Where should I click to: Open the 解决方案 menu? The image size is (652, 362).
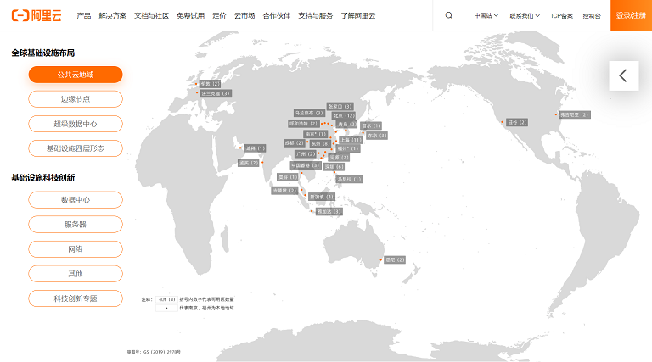[112, 16]
